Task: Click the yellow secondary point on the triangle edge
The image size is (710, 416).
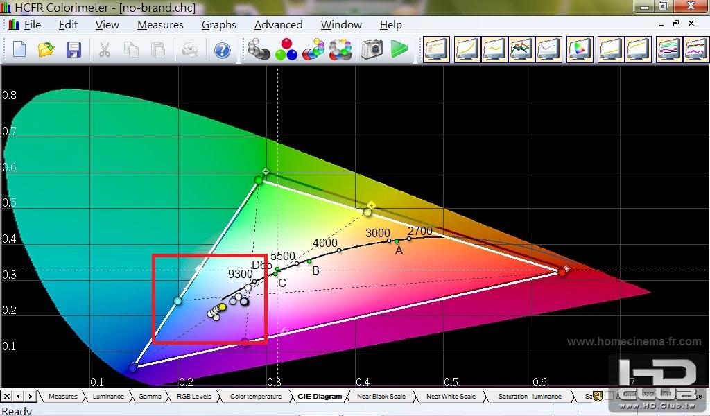Action: [x=367, y=212]
